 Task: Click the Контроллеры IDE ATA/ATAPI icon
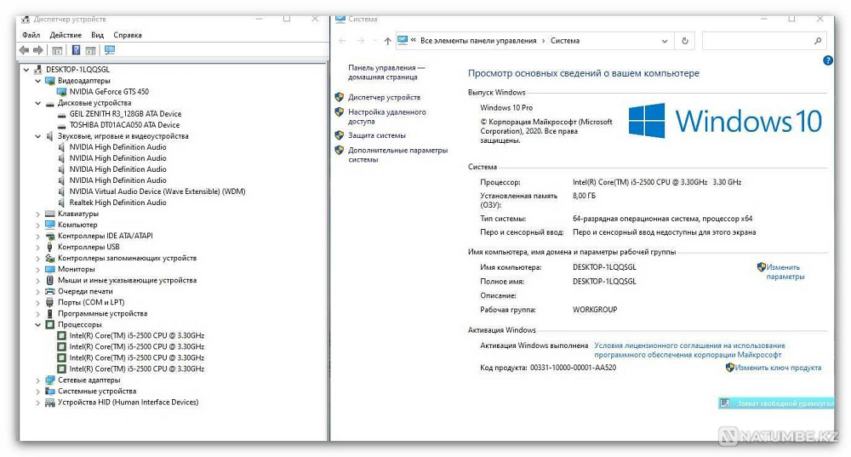50,236
